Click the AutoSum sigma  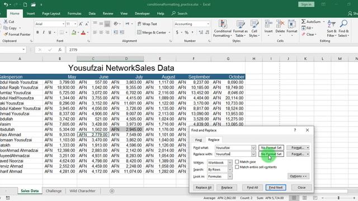point(303,21)
